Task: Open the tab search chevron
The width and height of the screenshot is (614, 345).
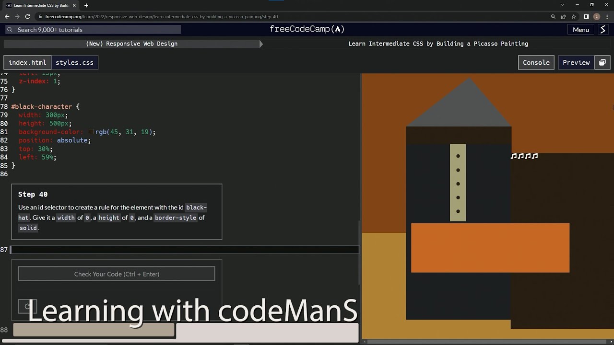Action: [562, 5]
